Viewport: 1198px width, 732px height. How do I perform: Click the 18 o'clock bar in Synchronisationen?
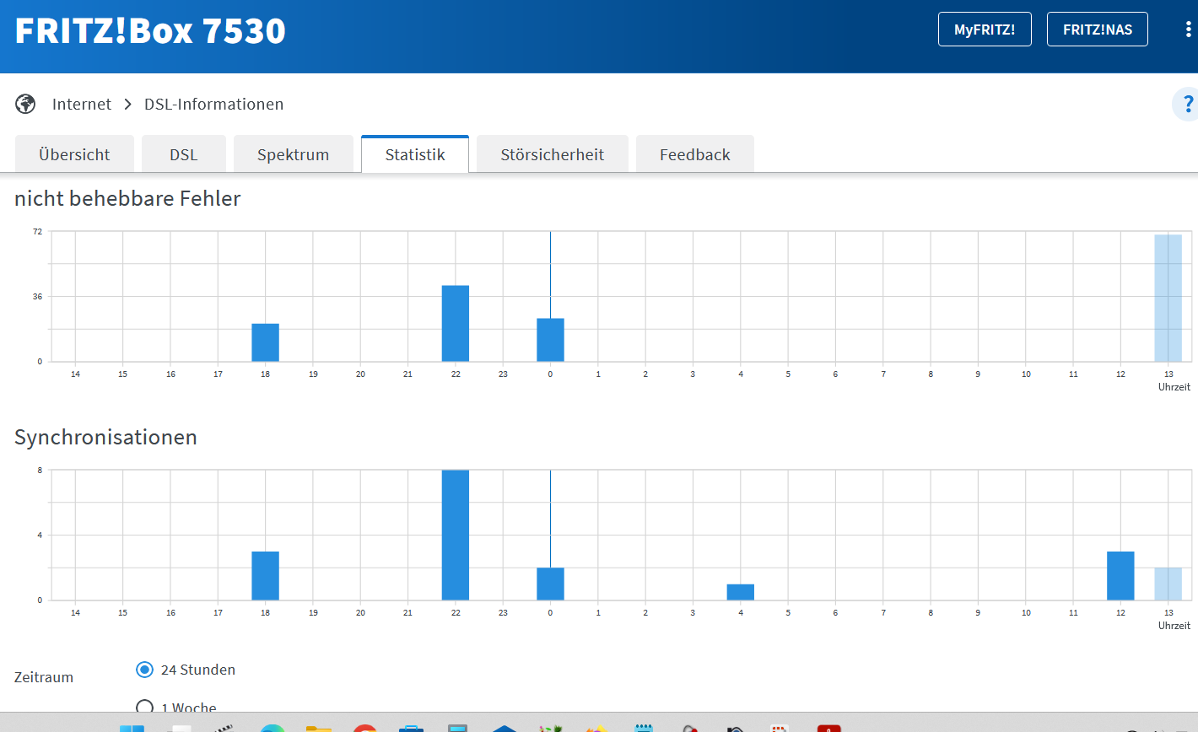point(265,576)
